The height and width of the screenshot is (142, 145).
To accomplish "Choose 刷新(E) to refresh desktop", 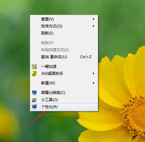I will pos(64,33).
